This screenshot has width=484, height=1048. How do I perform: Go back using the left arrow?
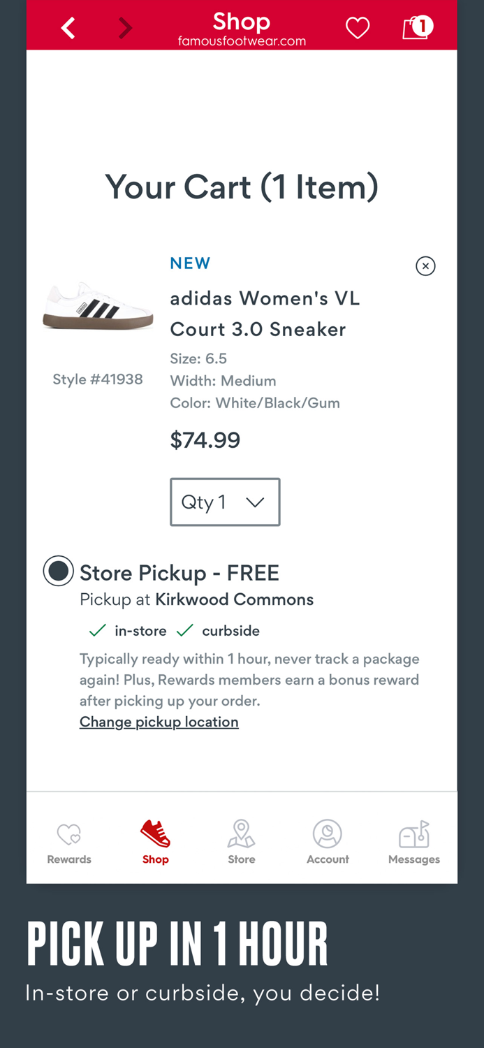click(x=68, y=27)
